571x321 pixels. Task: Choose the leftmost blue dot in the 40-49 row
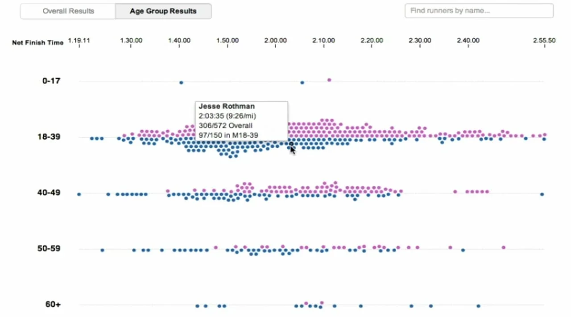79,194
